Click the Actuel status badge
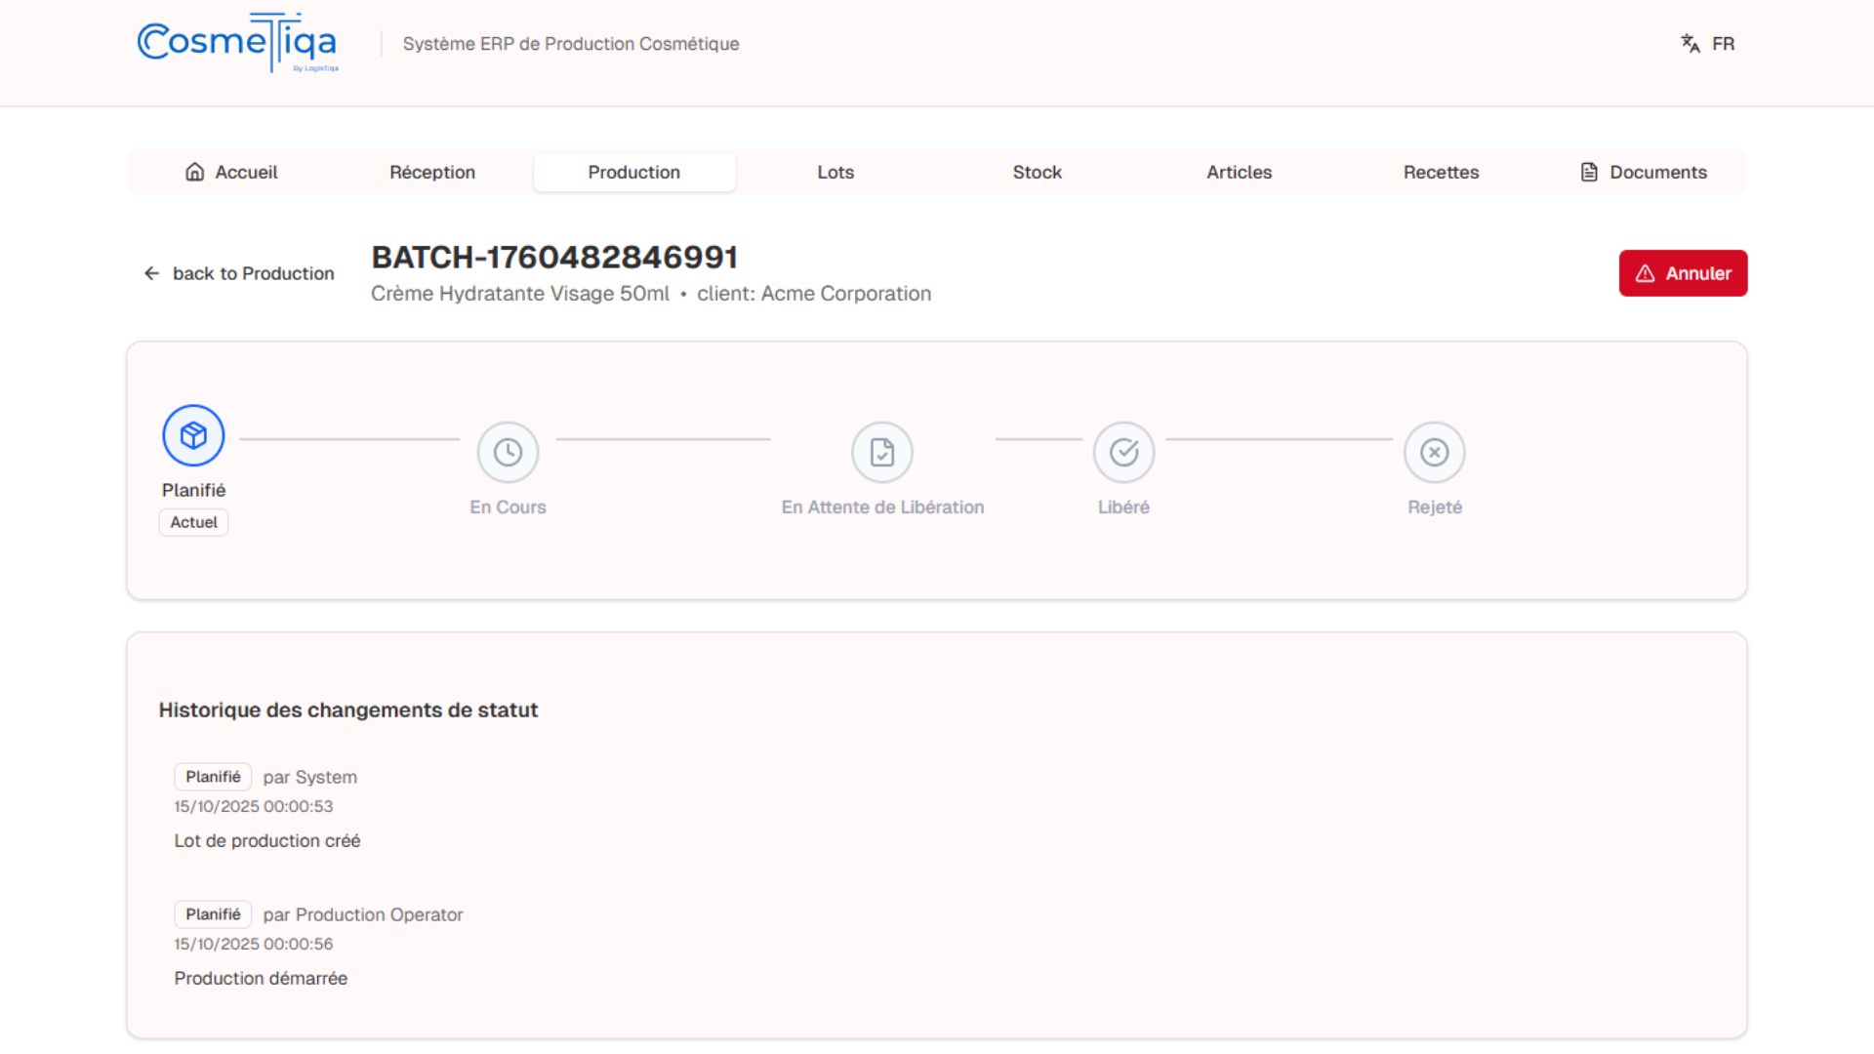Image resolution: width=1874 pixels, height=1054 pixels. pos(193,522)
